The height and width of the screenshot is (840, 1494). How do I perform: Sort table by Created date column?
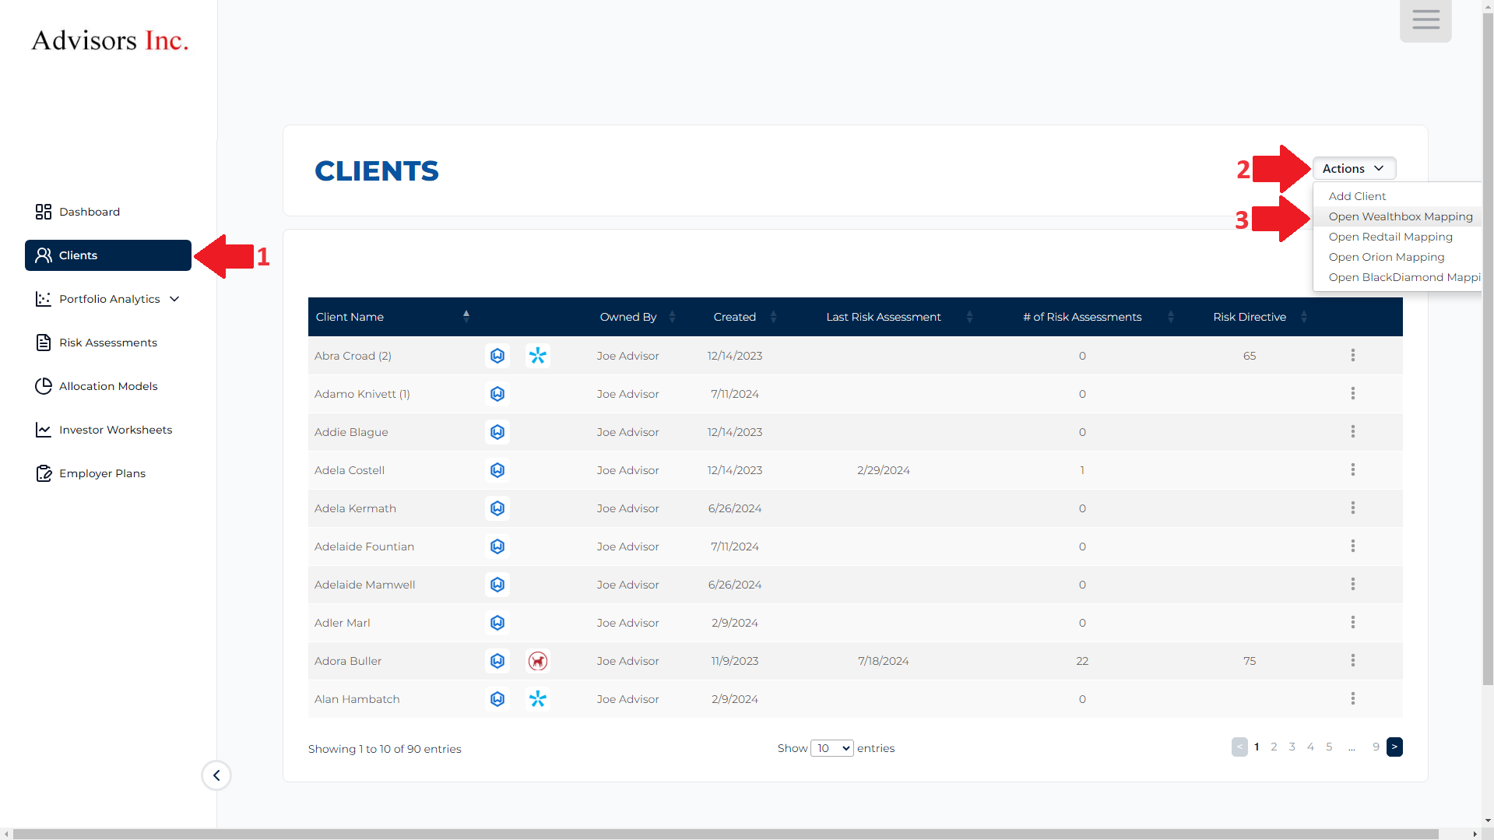pyautogui.click(x=734, y=317)
